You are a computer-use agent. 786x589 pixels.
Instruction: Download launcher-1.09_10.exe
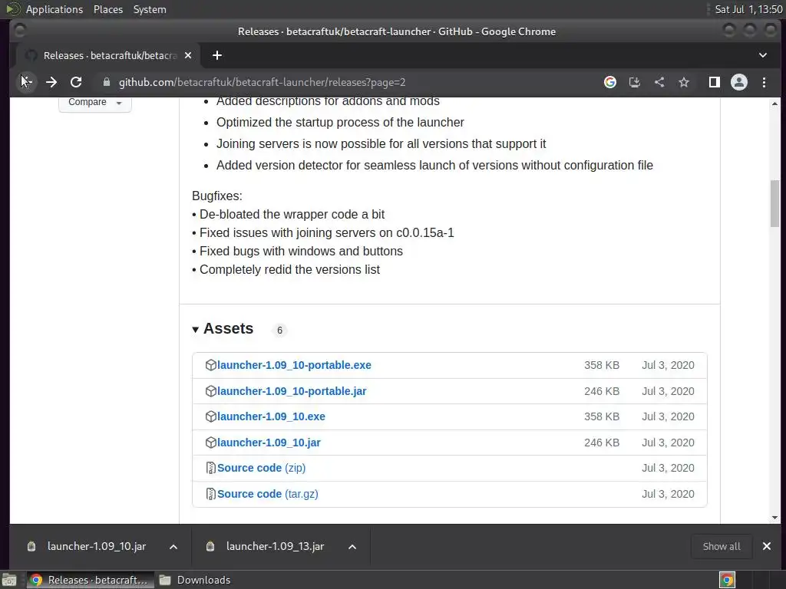coord(271,416)
